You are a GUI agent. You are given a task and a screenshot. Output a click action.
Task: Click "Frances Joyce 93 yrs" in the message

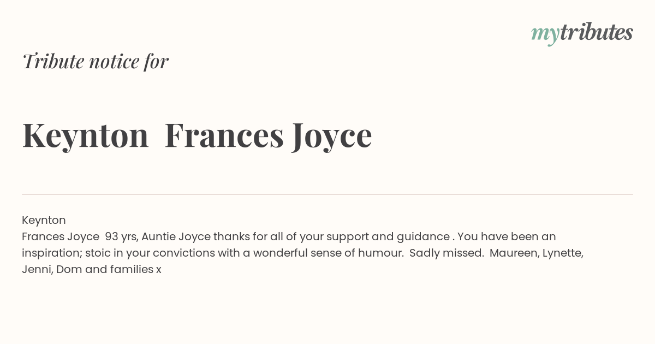coord(81,237)
